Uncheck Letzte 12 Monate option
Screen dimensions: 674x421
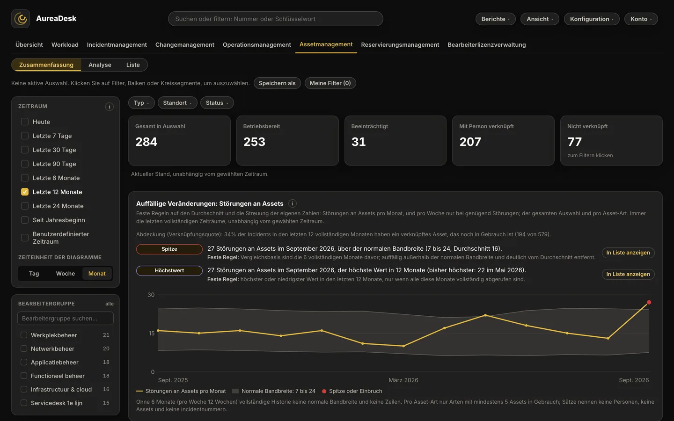click(25, 192)
